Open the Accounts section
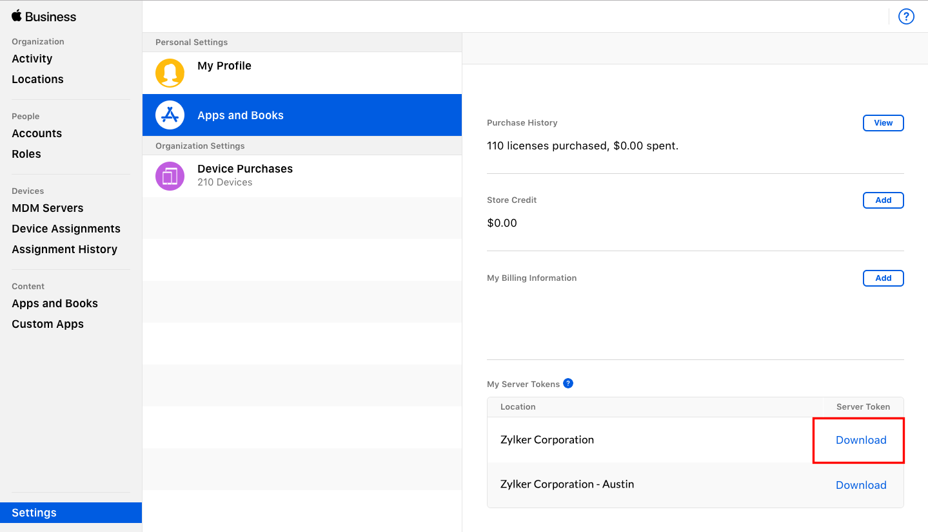928x532 pixels. 37,133
